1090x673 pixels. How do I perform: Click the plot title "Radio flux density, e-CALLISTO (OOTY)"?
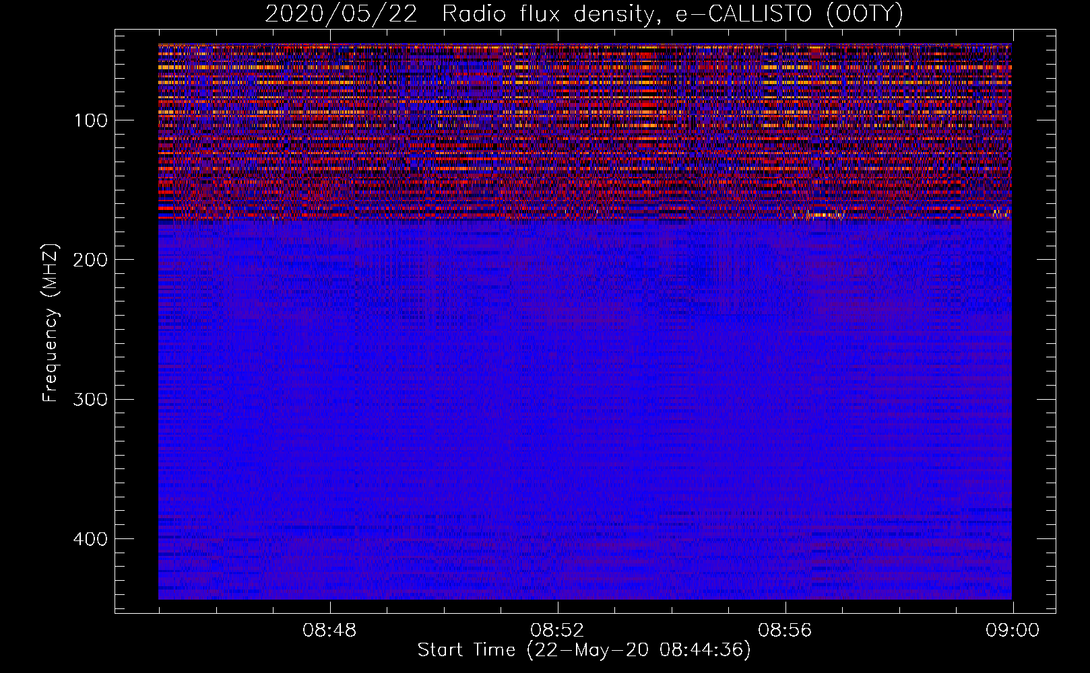click(x=672, y=14)
